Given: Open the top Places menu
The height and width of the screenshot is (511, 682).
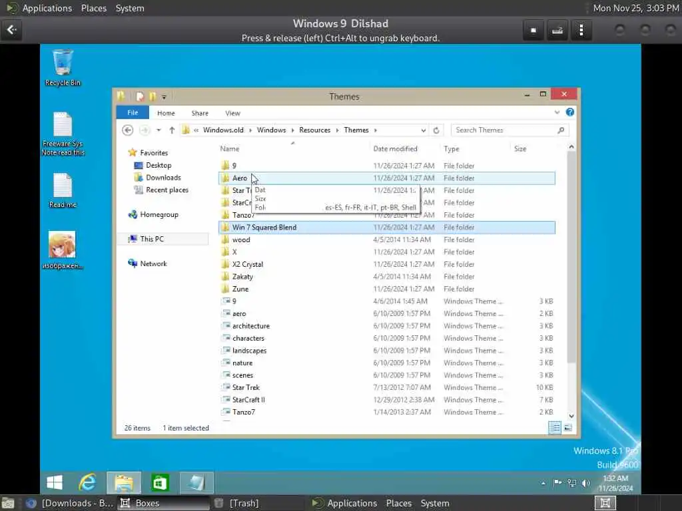Looking at the screenshot, I should [93, 8].
